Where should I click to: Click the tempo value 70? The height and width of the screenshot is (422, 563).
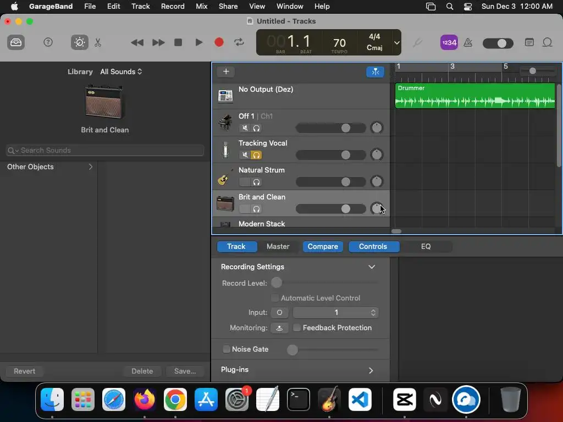pos(339,43)
